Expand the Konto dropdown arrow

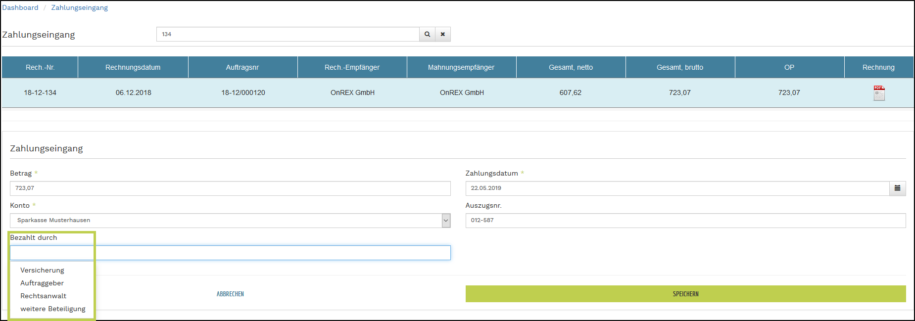point(446,221)
